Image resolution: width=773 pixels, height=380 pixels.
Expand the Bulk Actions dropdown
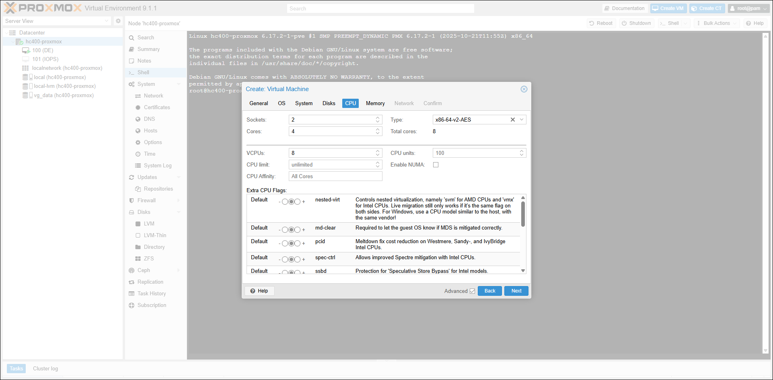[717, 23]
